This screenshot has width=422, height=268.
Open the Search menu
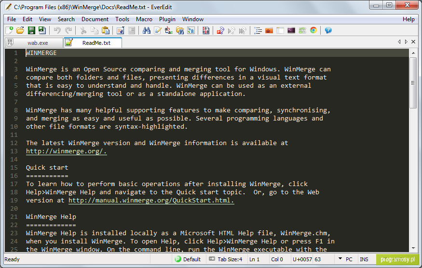(x=66, y=19)
